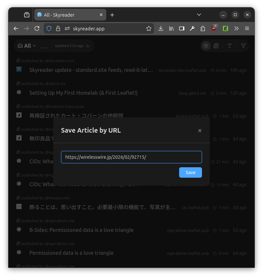Open developer tools wrench icon
Viewport: 263px width, 277px height.
tap(192, 28)
